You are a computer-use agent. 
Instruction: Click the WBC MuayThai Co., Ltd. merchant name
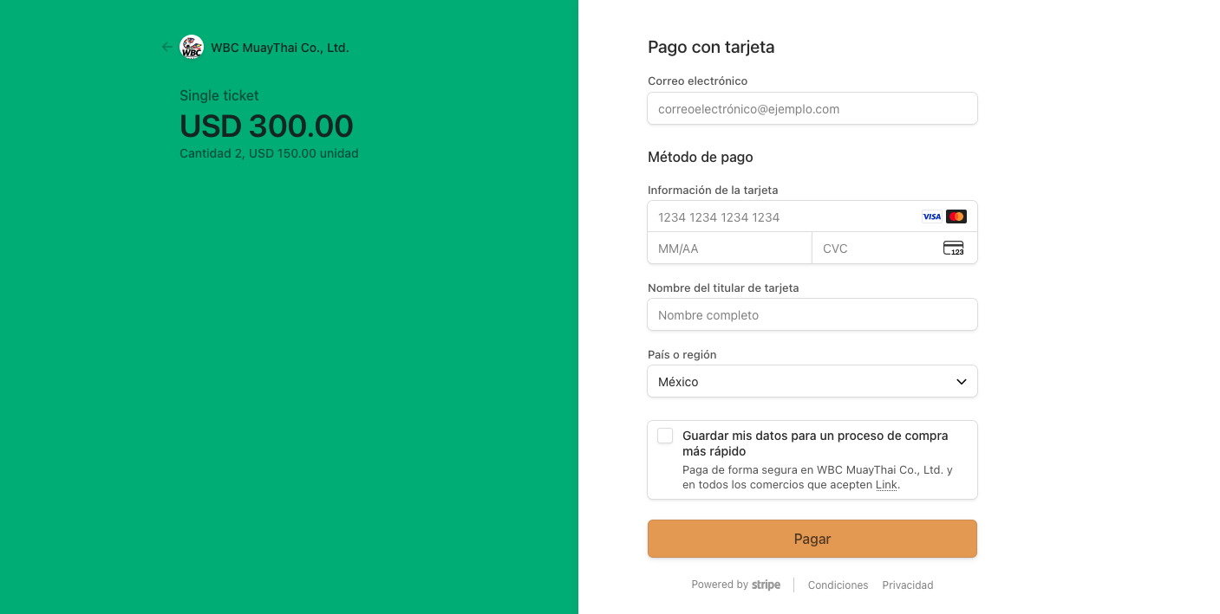tap(280, 48)
